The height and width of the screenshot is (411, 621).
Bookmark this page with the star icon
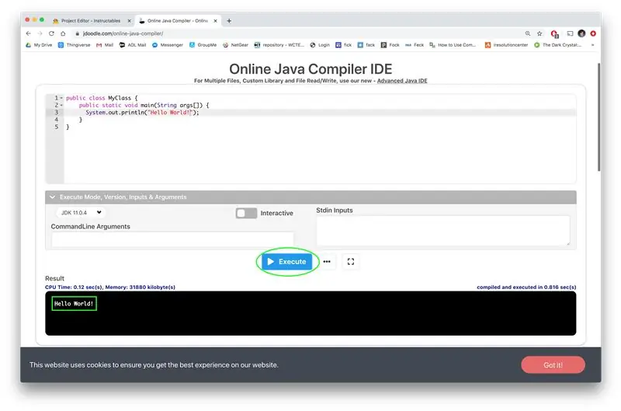(x=539, y=33)
